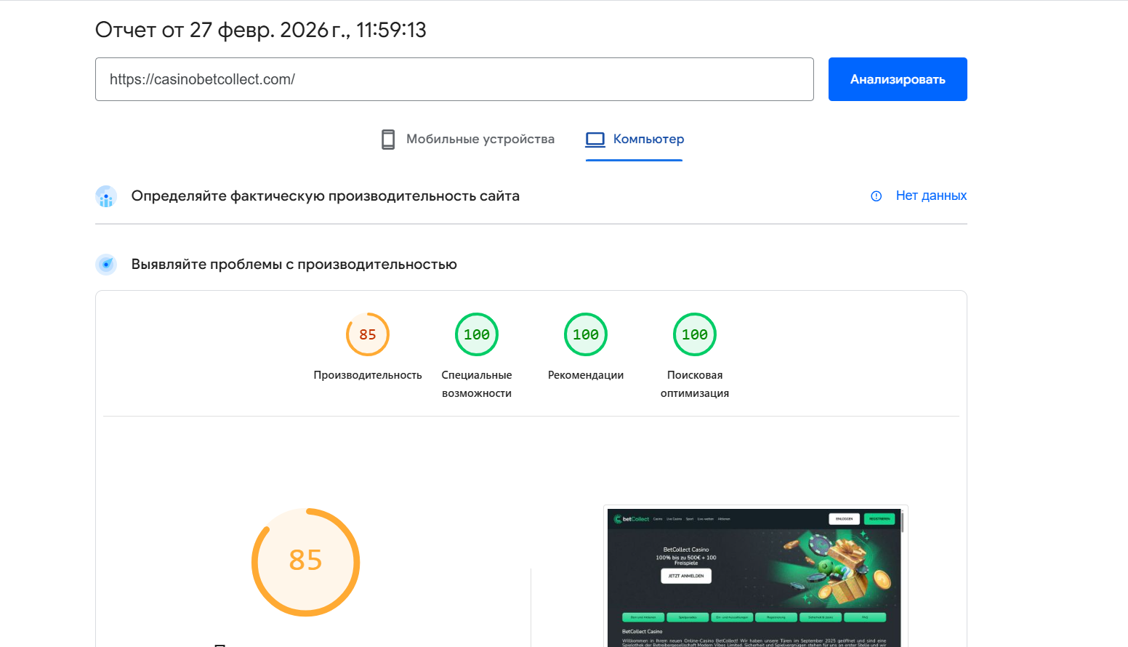This screenshot has width=1128, height=647.
Task: Click the Поисковая оптимизация label text
Action: (x=695, y=384)
